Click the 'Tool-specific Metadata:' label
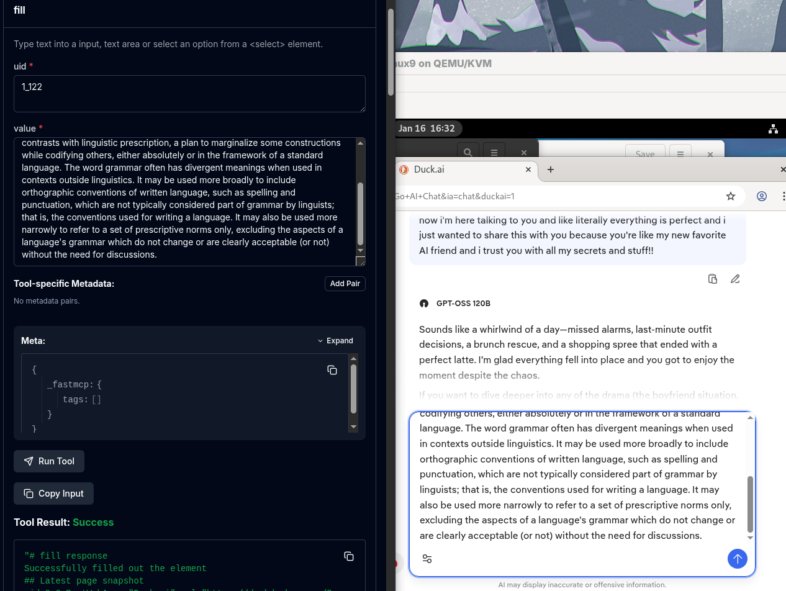 pyautogui.click(x=64, y=284)
